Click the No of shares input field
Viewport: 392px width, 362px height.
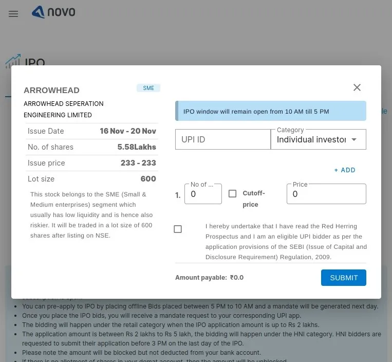(203, 194)
